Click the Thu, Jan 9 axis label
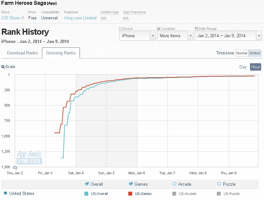Image resolution: width=264 pixels, height=200 pixels. [229, 173]
